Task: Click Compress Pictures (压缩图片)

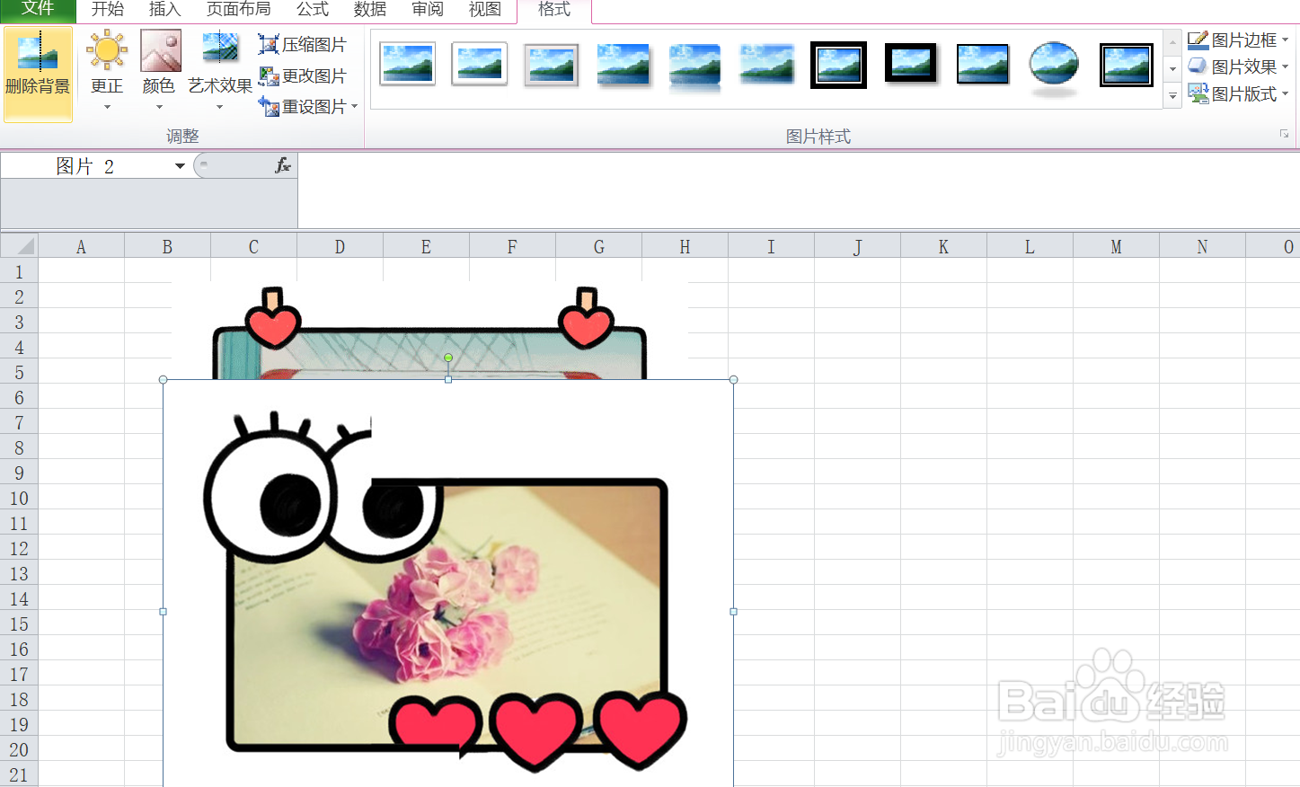Action: [x=303, y=45]
